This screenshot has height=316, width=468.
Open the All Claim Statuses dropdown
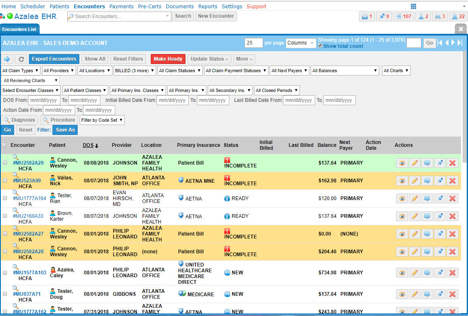[180, 71]
